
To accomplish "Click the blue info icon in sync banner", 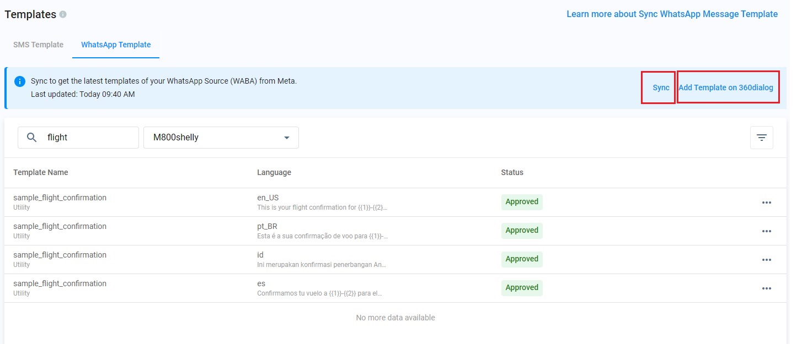I will pos(20,81).
